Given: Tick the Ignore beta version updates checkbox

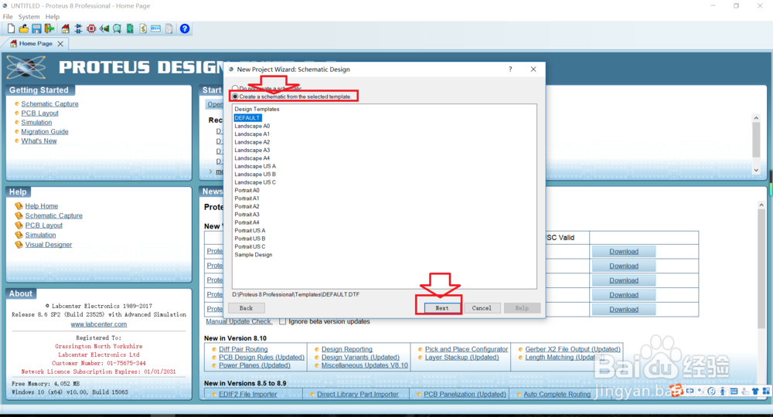Looking at the screenshot, I should point(282,321).
